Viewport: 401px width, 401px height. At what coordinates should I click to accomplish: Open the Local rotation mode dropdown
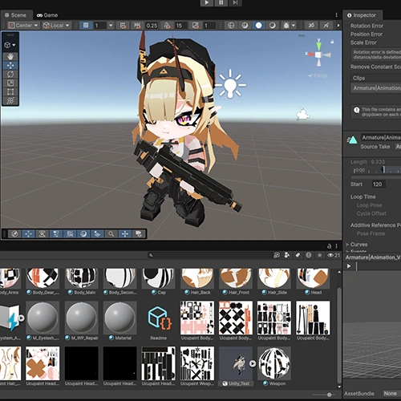pyautogui.click(x=56, y=26)
